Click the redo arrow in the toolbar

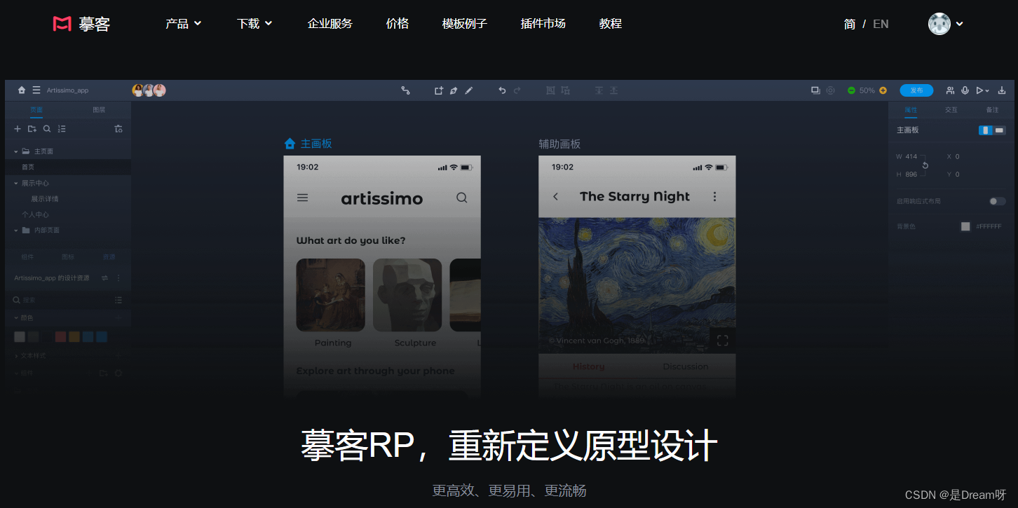[x=517, y=90]
